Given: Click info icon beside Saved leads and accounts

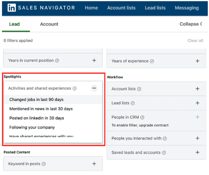Looking at the screenshot, I should pyautogui.click(x=164, y=153).
